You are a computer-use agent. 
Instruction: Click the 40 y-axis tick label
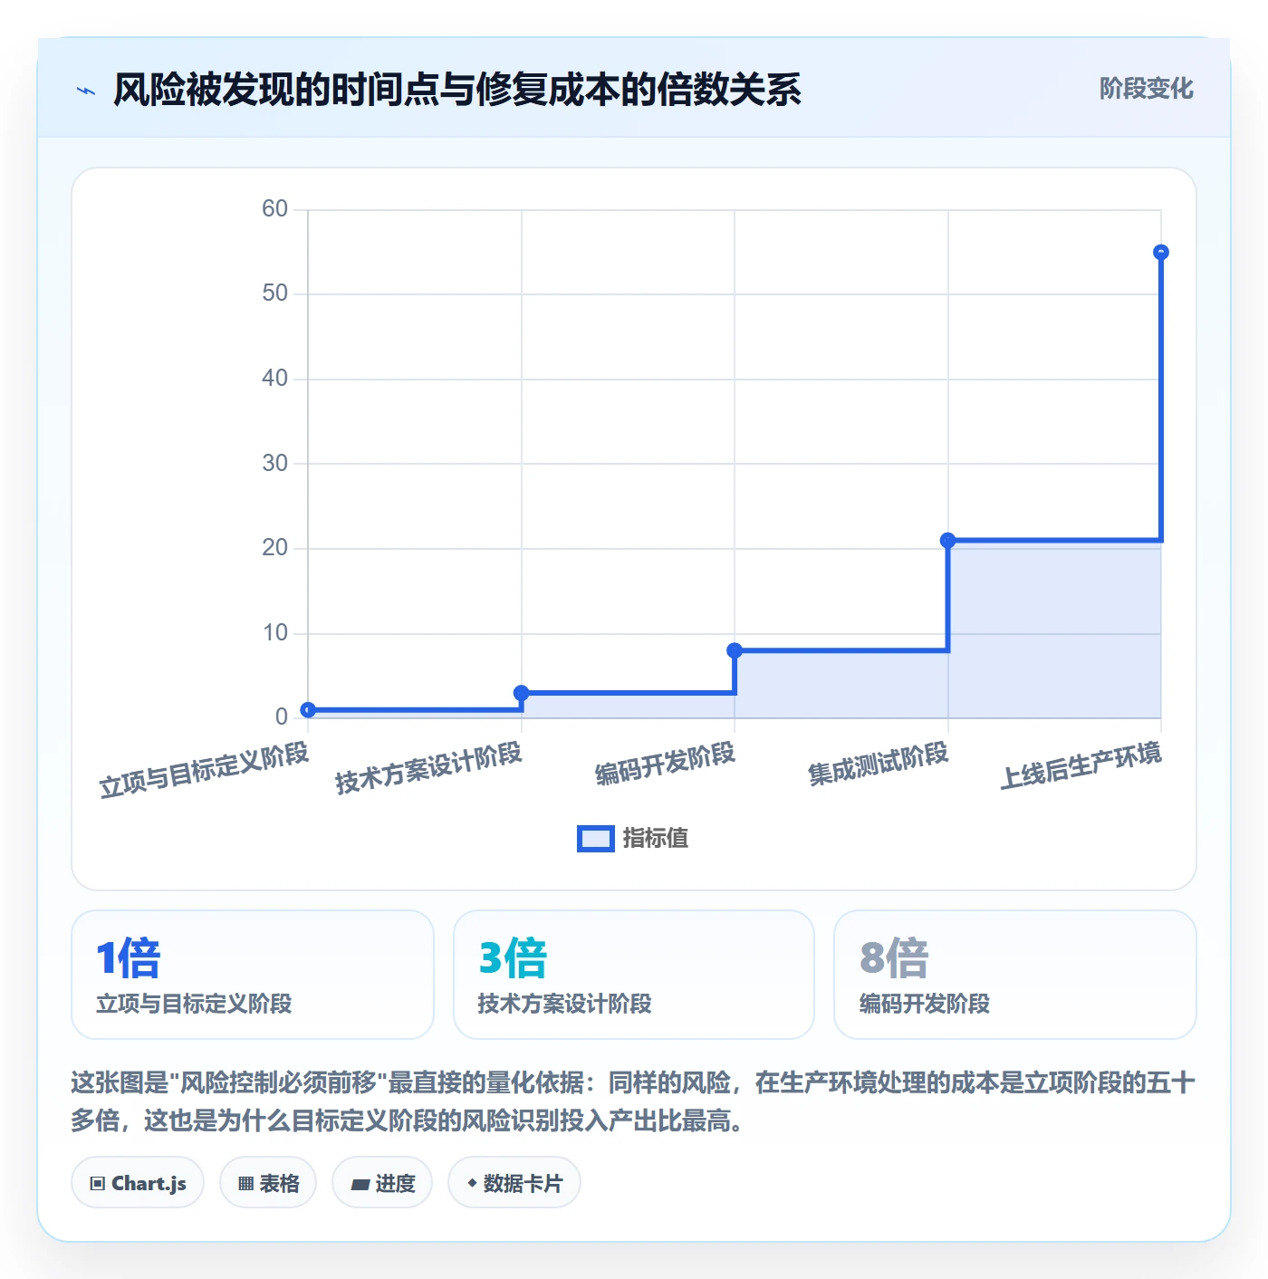(274, 379)
